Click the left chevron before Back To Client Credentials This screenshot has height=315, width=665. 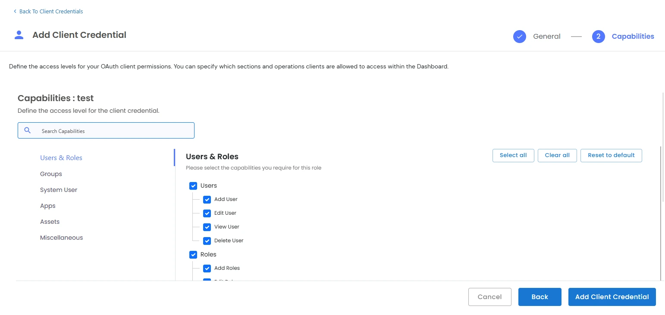pos(14,11)
